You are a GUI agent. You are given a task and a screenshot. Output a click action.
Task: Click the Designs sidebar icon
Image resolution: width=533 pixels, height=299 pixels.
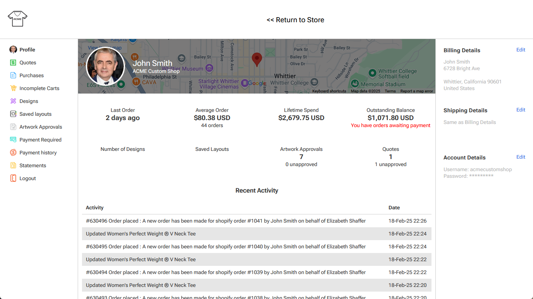tap(13, 101)
